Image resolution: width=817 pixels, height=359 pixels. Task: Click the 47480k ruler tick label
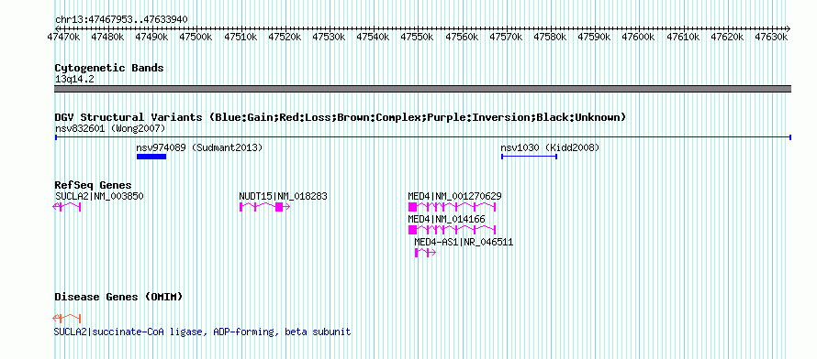pyautogui.click(x=107, y=37)
